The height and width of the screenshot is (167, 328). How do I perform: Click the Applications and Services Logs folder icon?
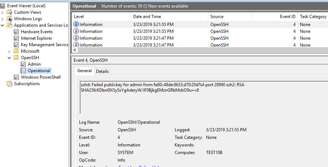(x=9, y=25)
